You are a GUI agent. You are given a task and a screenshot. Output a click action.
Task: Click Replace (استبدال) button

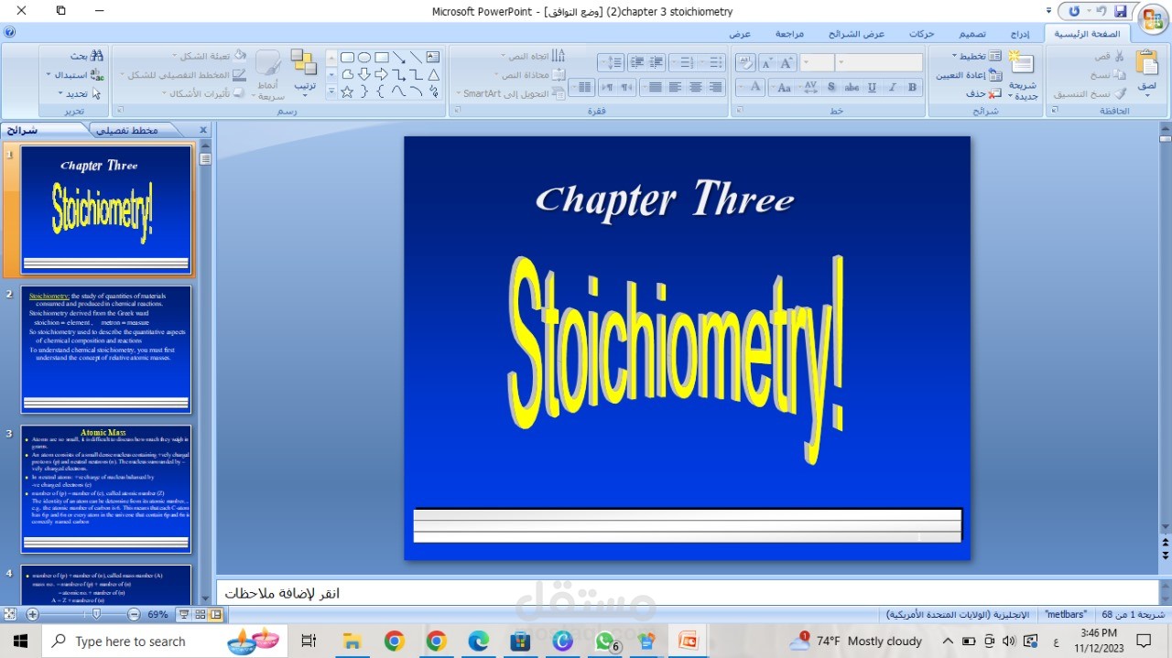pyautogui.click(x=75, y=75)
